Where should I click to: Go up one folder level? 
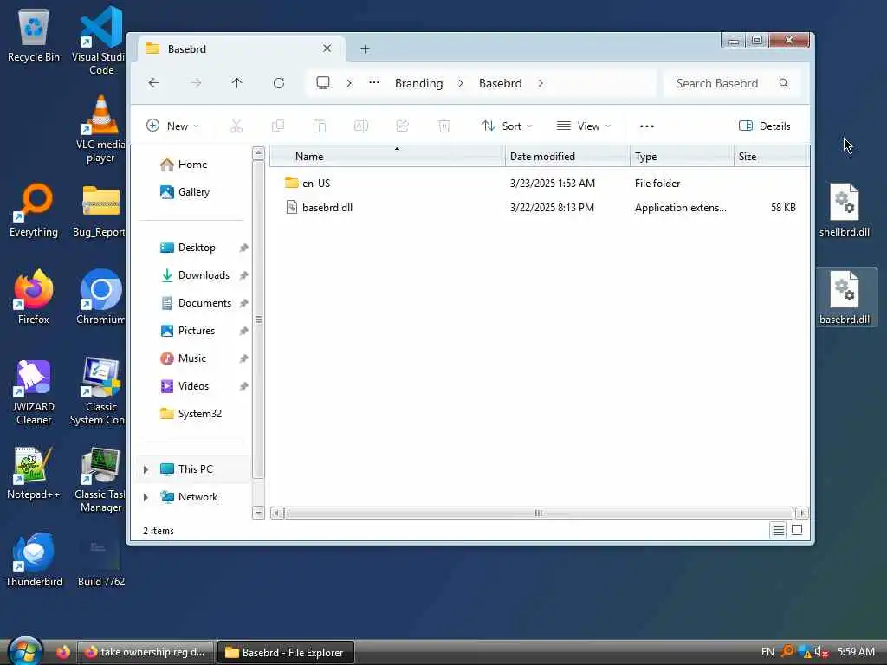237,83
